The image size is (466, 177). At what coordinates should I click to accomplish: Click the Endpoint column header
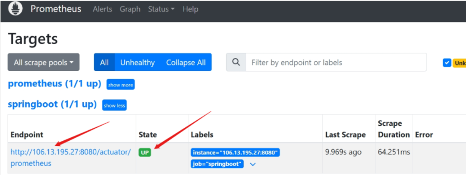point(27,135)
